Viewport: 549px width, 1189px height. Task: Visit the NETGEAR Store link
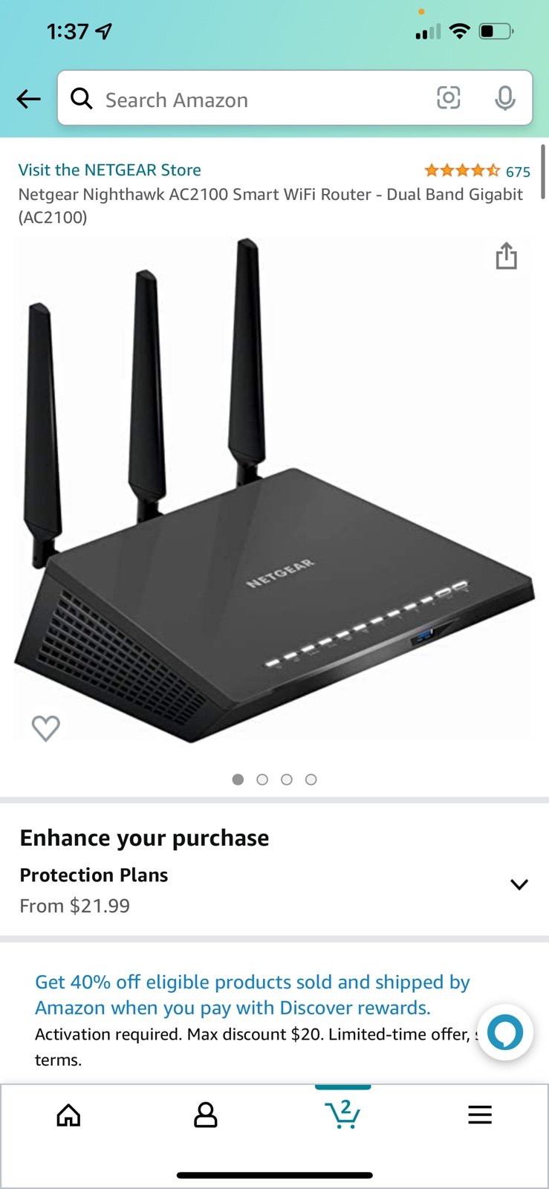point(109,170)
